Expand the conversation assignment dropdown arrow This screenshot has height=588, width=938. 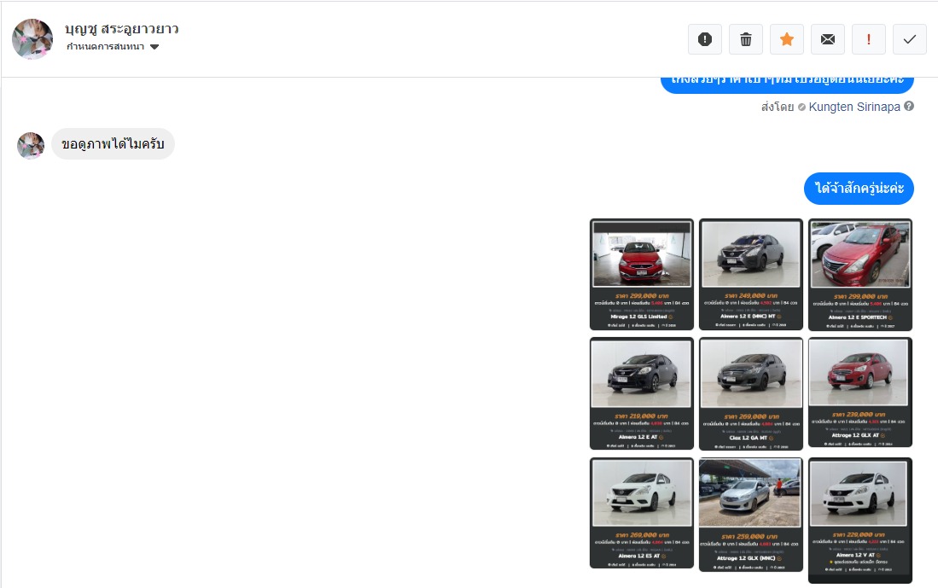tap(154, 47)
